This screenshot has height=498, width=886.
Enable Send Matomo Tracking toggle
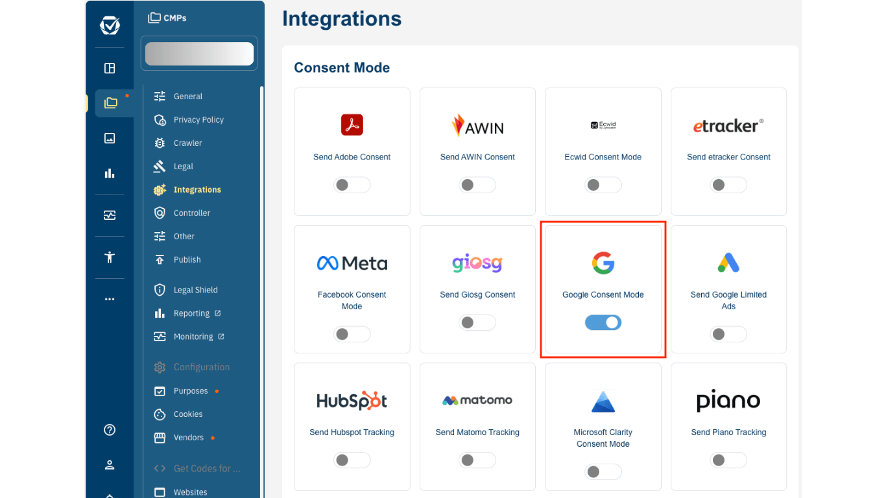click(477, 460)
